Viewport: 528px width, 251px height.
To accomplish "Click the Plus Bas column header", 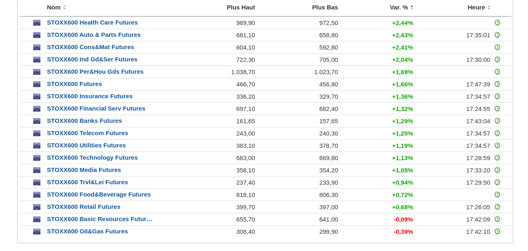I will pyautogui.click(x=325, y=7).
